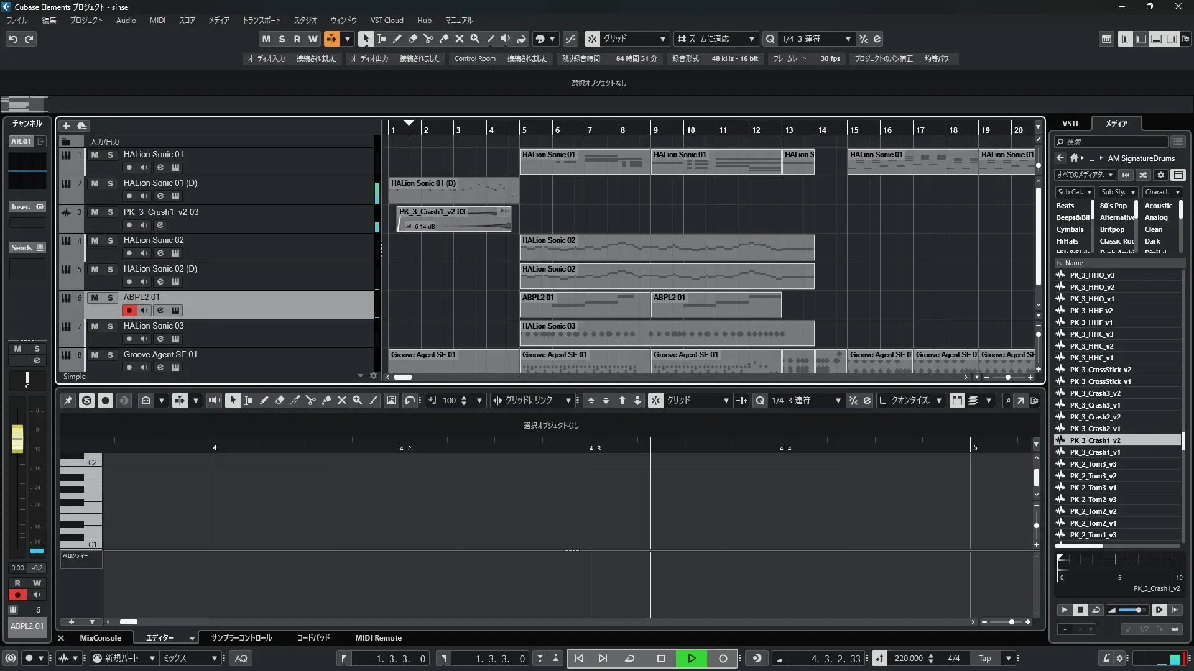Toggle record enable on the ABPL2 01 track
The height and width of the screenshot is (671, 1194).
[129, 310]
